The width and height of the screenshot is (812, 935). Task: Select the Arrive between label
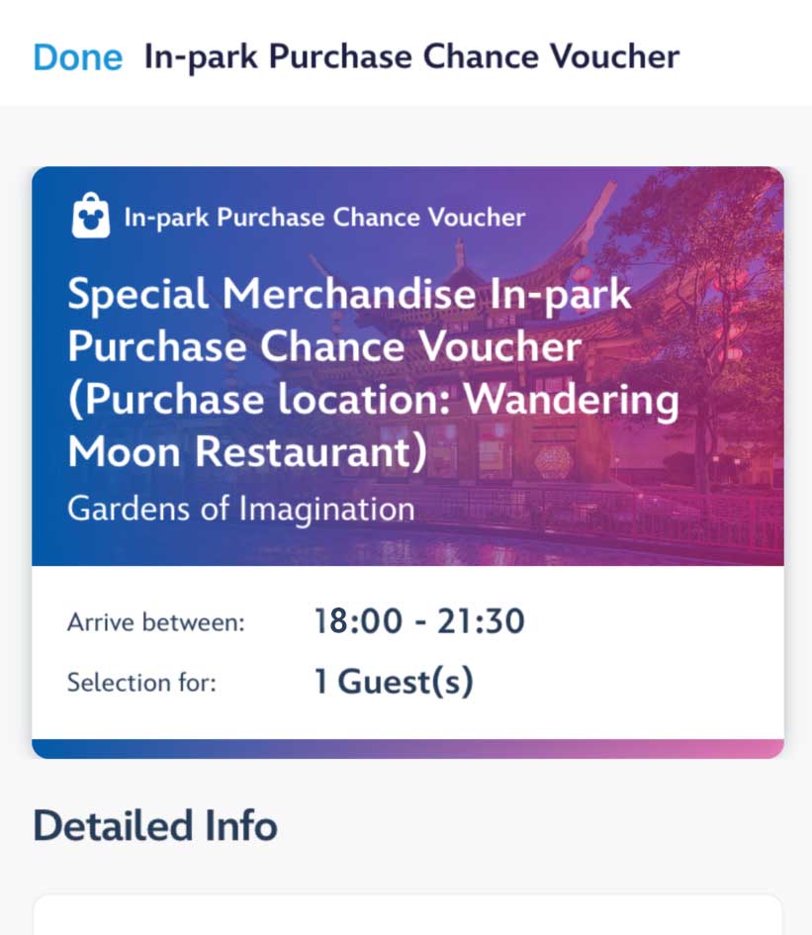point(156,622)
